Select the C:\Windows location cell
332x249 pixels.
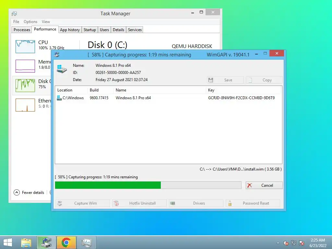click(73, 98)
